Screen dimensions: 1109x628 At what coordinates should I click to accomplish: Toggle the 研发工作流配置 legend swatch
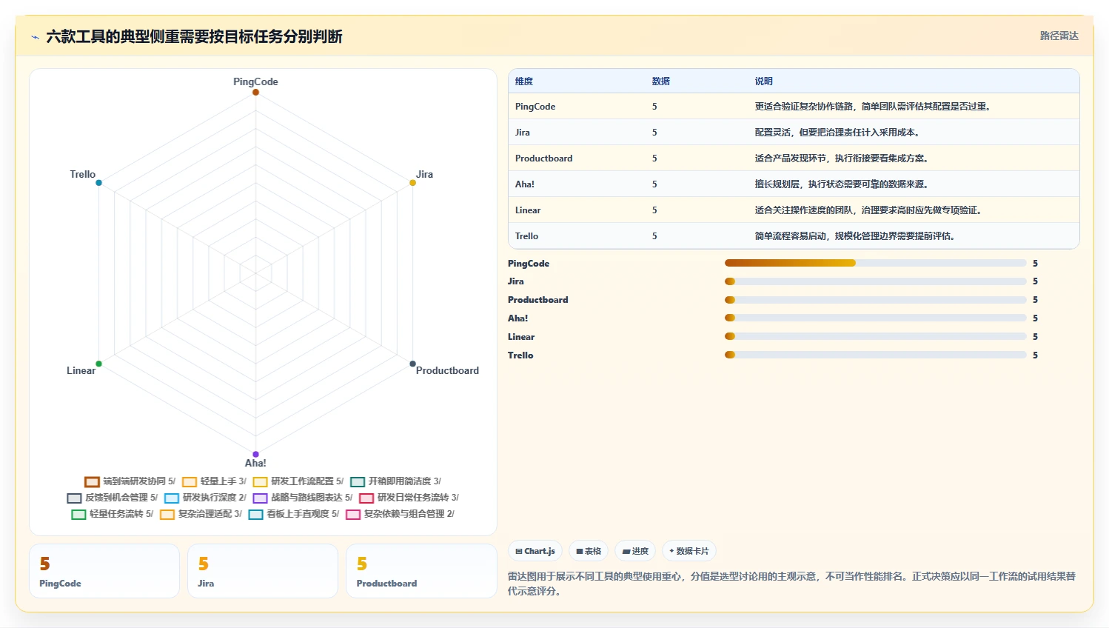click(260, 481)
